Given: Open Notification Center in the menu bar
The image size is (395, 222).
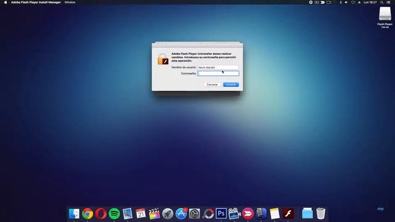Looking at the screenshot, I should [x=388, y=2].
